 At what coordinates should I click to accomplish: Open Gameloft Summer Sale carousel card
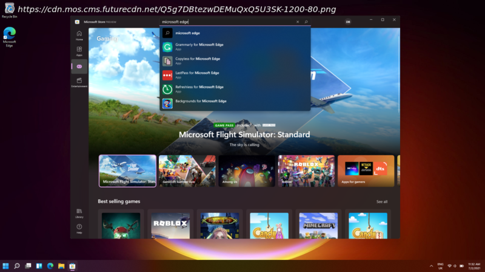187,171
